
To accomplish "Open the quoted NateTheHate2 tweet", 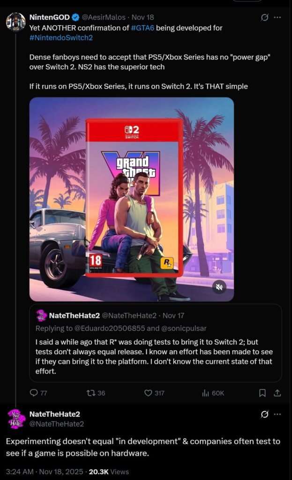I will click(156, 343).
